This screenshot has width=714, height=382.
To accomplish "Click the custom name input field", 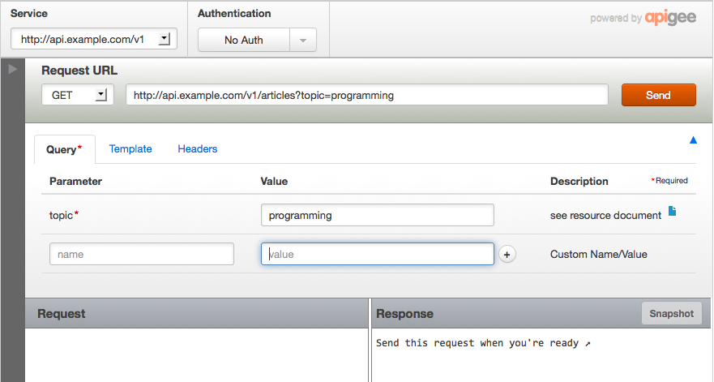I will (x=142, y=254).
